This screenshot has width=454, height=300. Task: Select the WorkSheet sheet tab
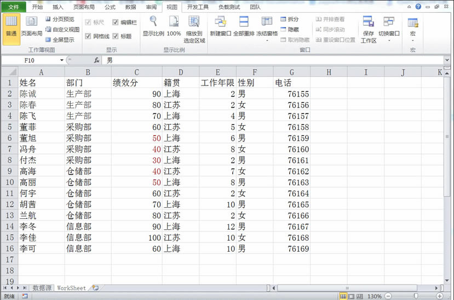pos(72,288)
